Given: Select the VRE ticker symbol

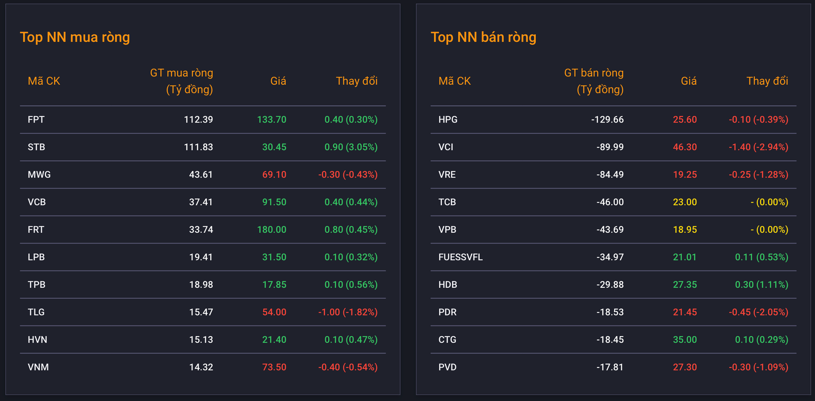Looking at the screenshot, I should 447,175.
